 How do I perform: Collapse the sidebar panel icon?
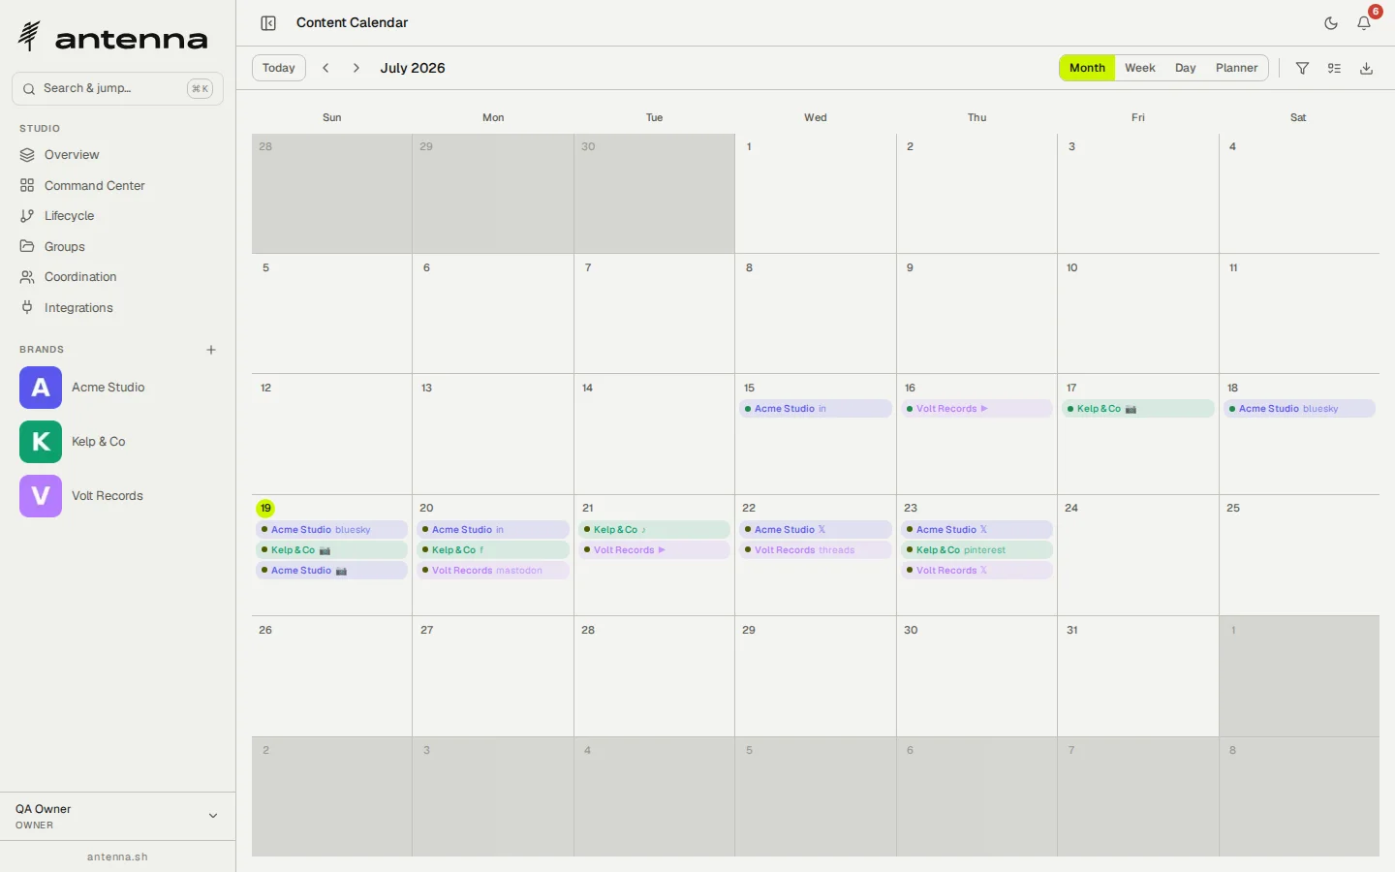coord(268,23)
